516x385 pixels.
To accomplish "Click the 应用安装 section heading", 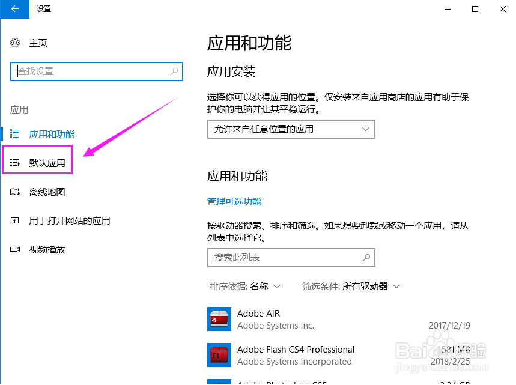I will click(x=231, y=71).
